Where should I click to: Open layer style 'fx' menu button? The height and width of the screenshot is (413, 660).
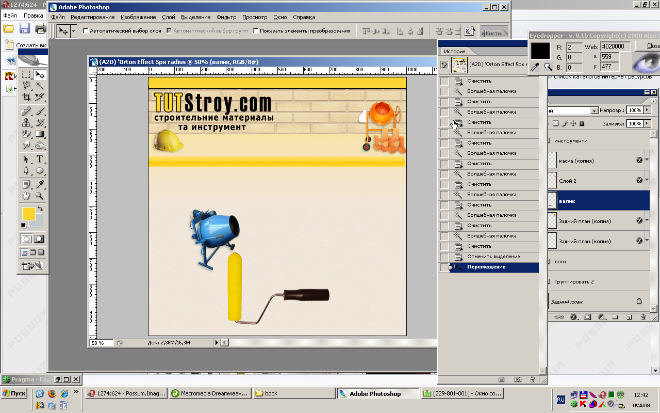(x=573, y=317)
